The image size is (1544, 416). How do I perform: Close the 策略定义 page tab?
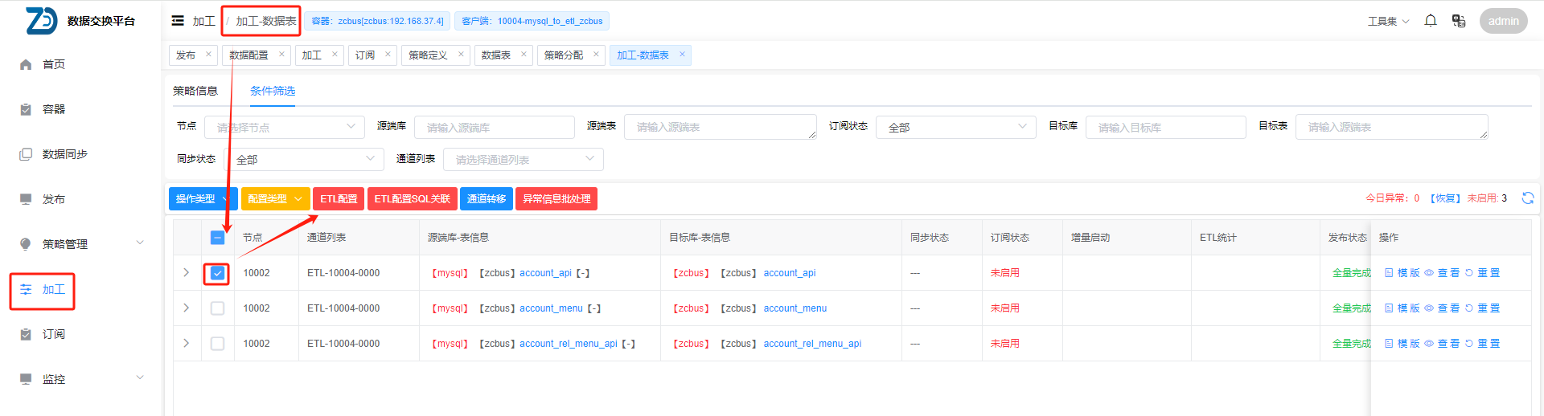461,55
